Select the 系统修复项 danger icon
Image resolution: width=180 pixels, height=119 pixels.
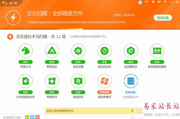tap(105, 81)
